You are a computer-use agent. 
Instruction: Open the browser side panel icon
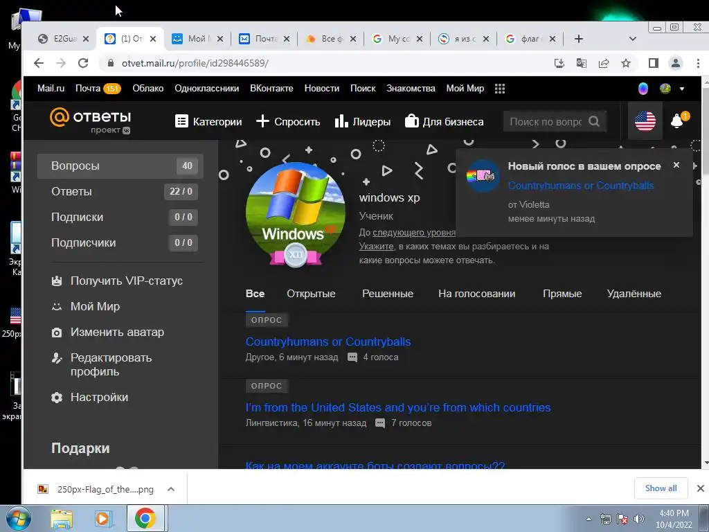[x=654, y=63]
